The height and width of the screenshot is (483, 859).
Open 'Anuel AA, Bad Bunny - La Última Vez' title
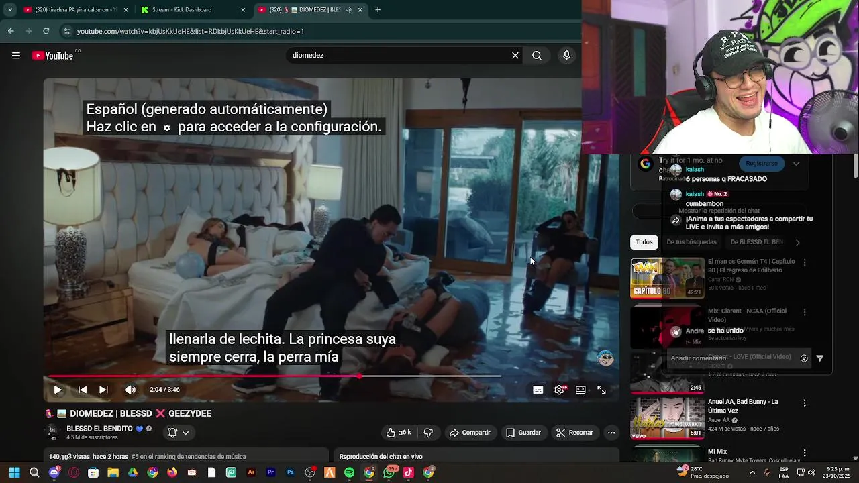point(743,406)
